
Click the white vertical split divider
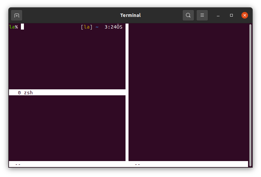pos(127,93)
